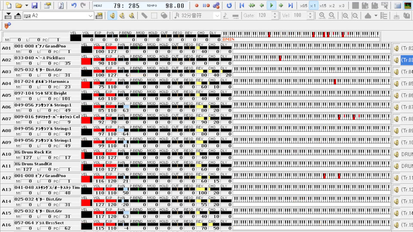Toggle loop playback with the blue circular arrow
Screen dimensions: 413x232
(229, 6)
